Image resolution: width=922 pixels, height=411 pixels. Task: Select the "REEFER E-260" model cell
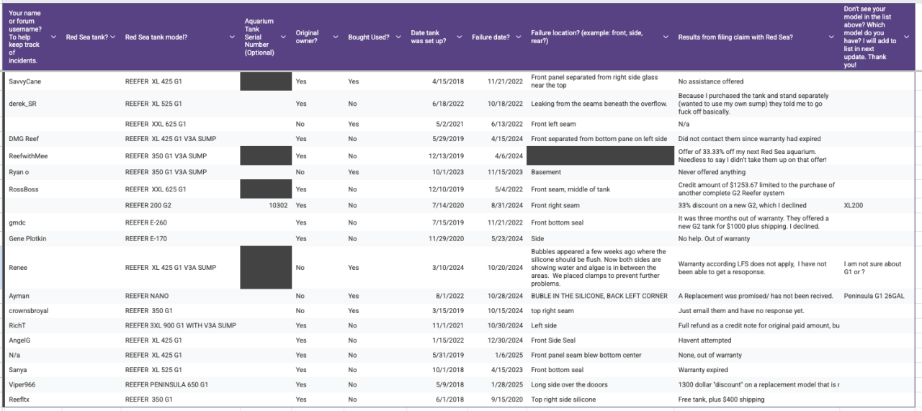coord(180,222)
